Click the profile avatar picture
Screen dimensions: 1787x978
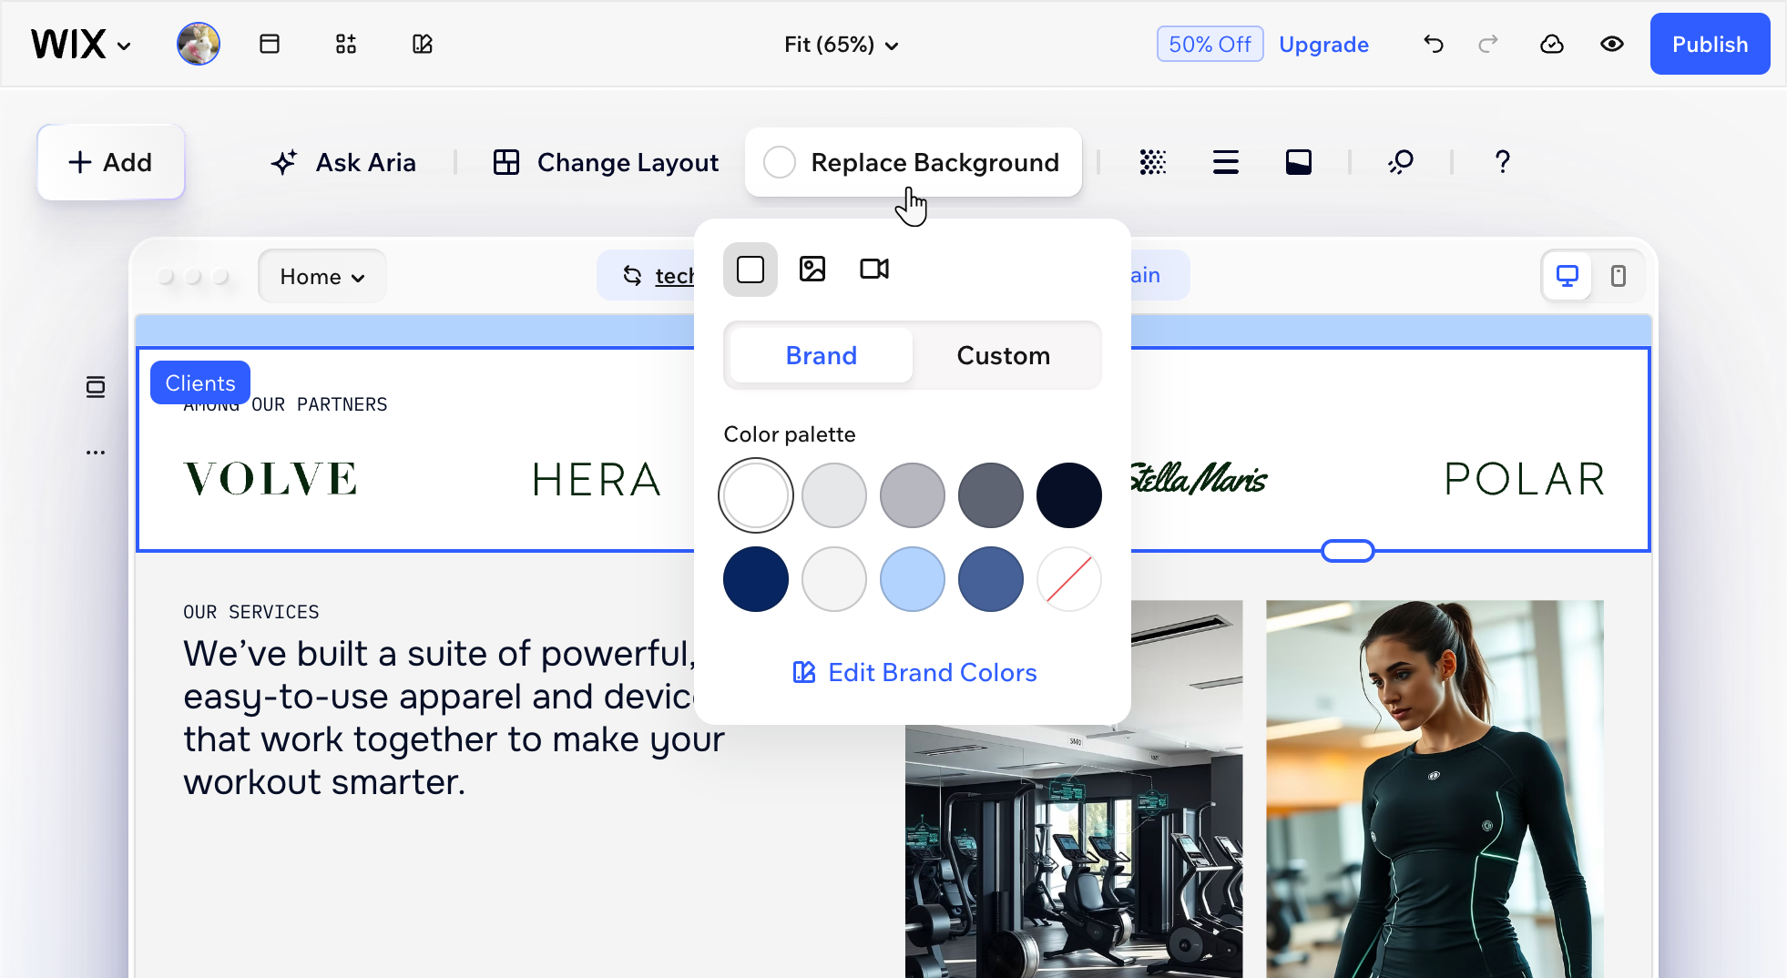click(x=198, y=43)
